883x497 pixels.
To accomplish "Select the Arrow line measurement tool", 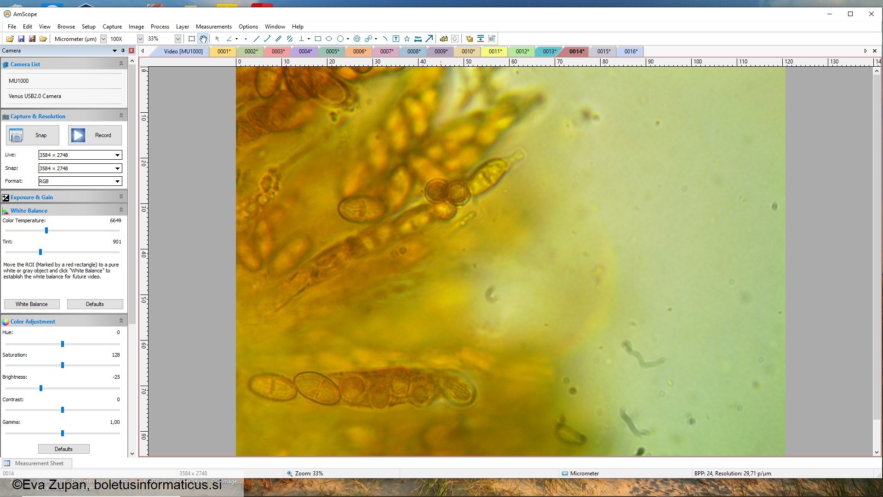I will tap(267, 39).
